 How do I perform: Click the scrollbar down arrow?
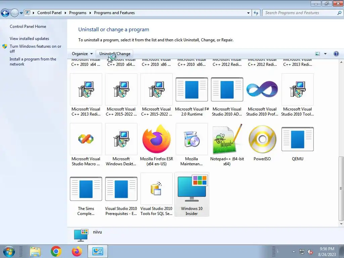[x=341, y=224]
